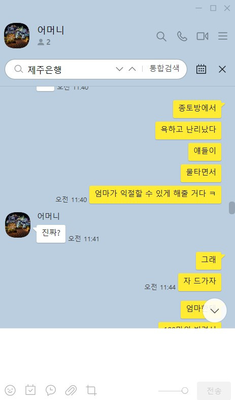
Task: Close the chat search bar
Action: tap(222, 69)
